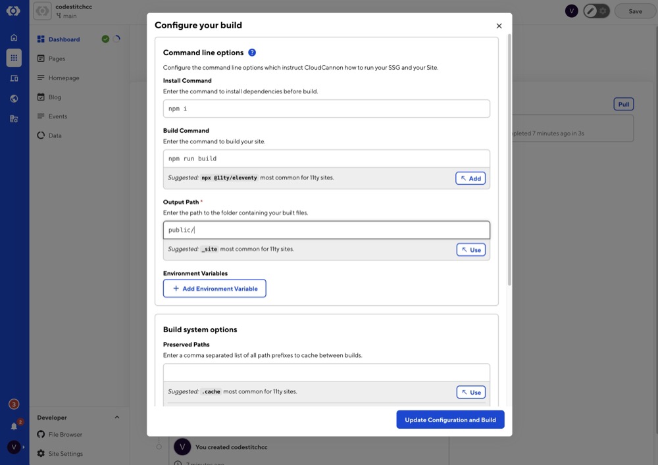Switch the editing mode toggle to settings
This screenshot has width=658, height=465.
pyautogui.click(x=603, y=11)
